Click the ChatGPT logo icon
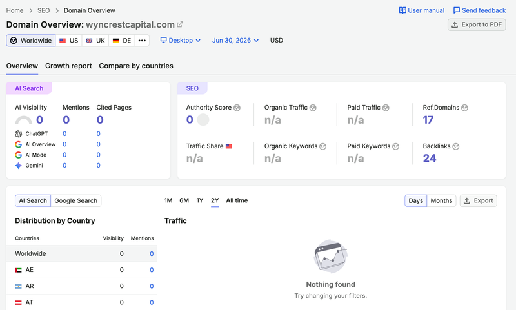 tap(19, 134)
